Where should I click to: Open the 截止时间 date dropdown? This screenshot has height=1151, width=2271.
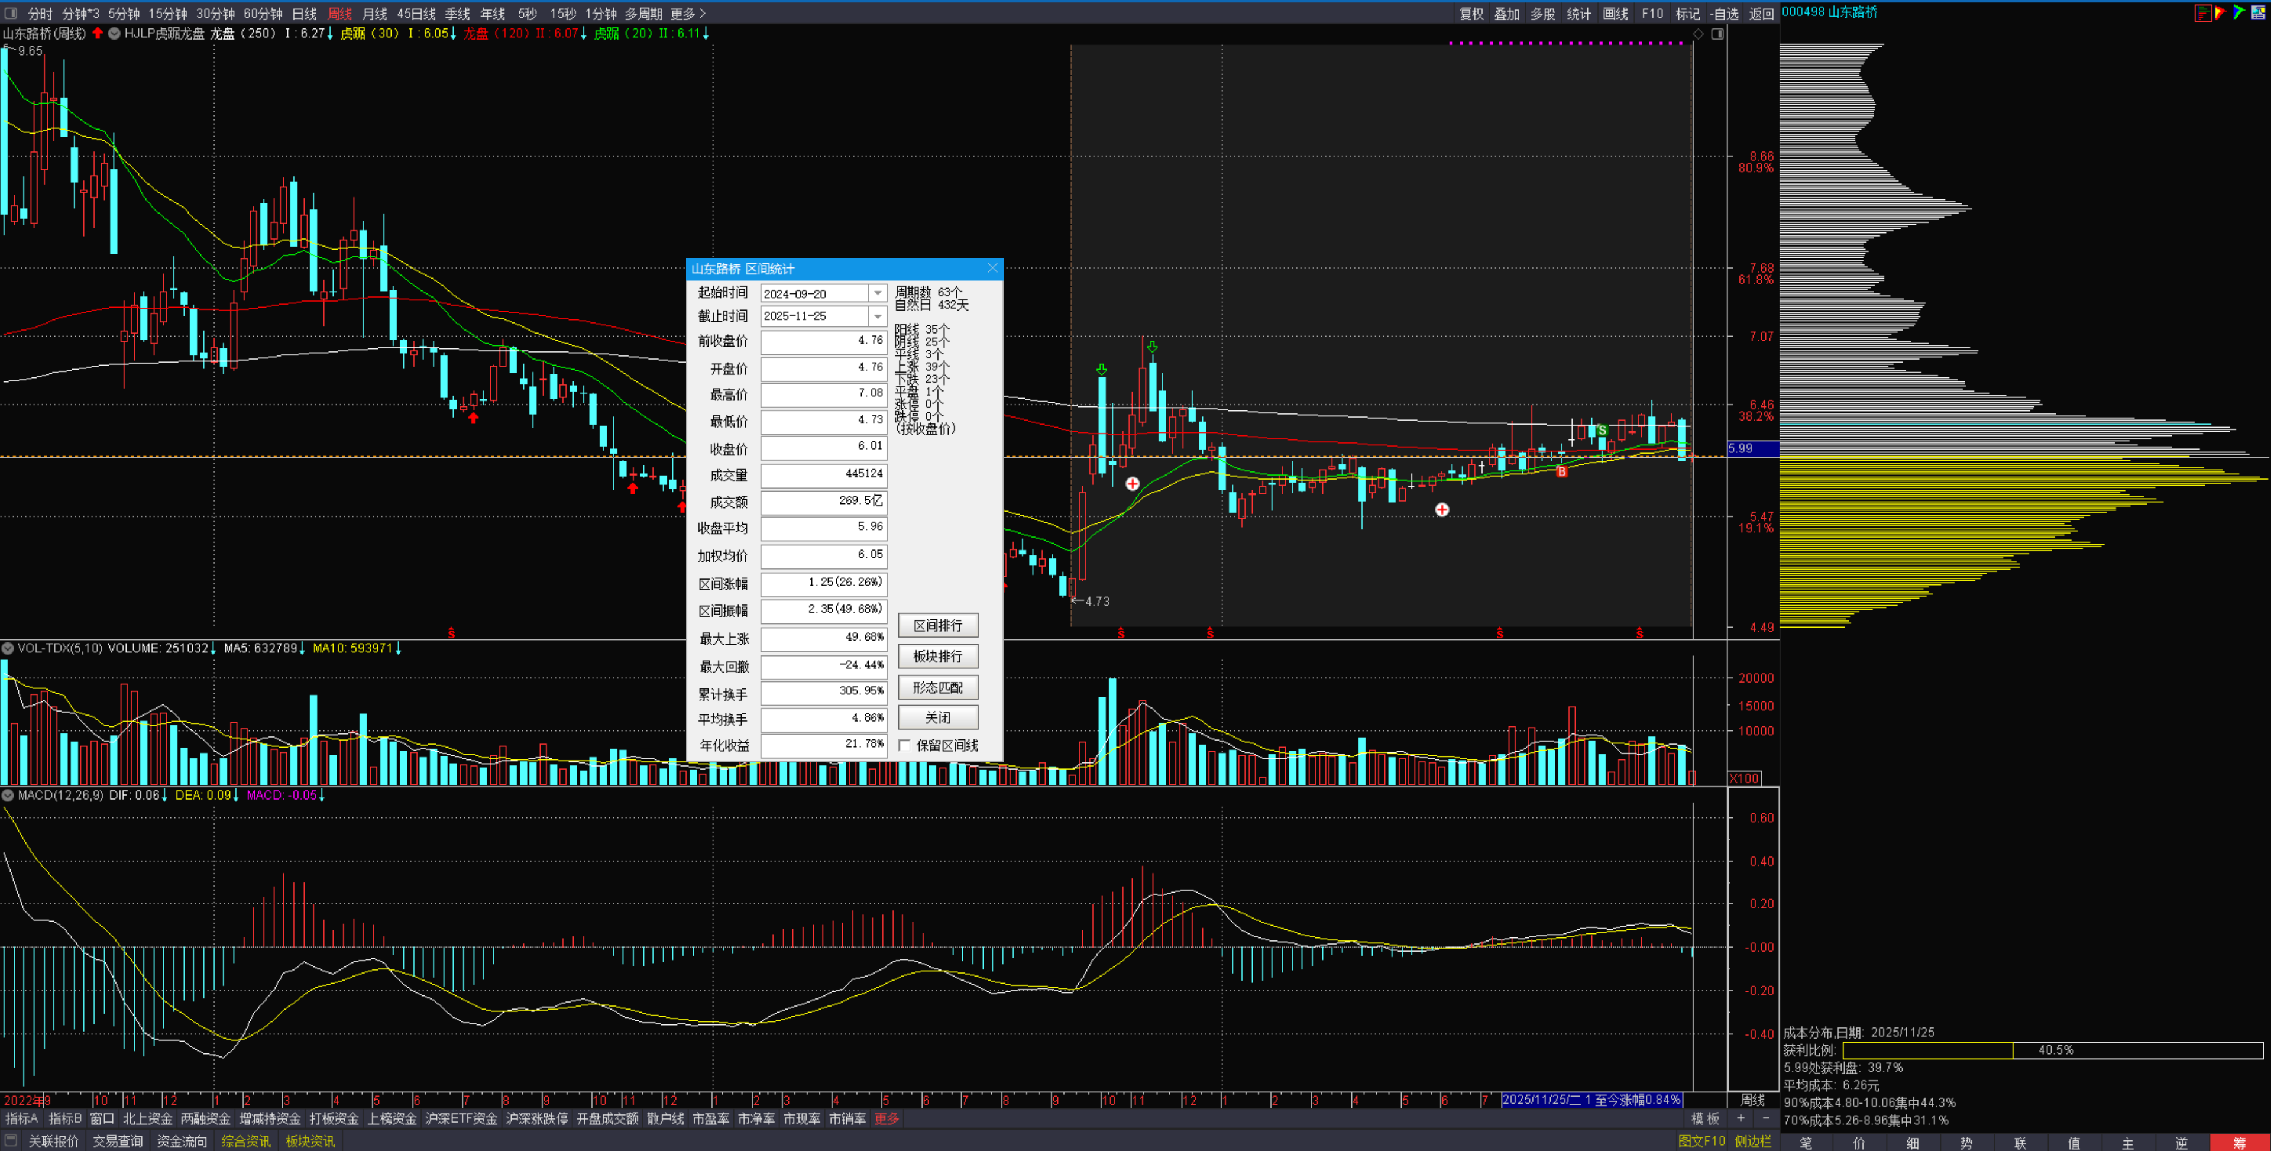877,316
